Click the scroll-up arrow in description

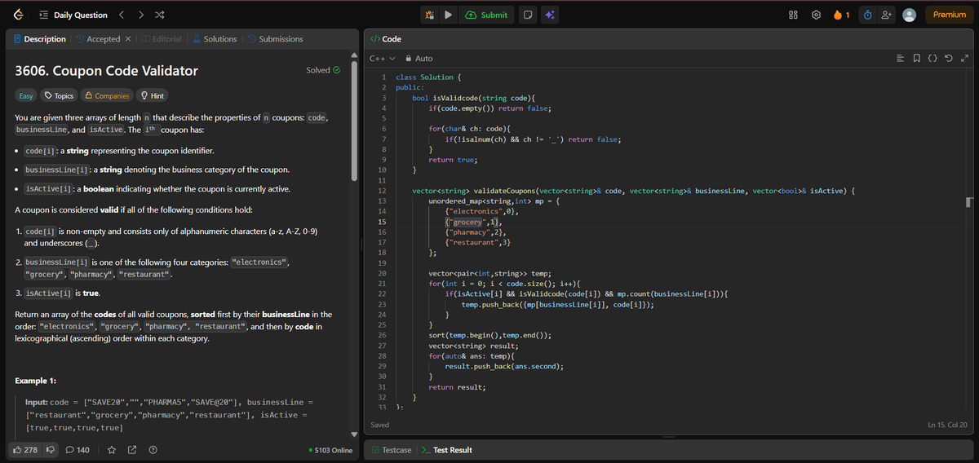[x=354, y=55]
